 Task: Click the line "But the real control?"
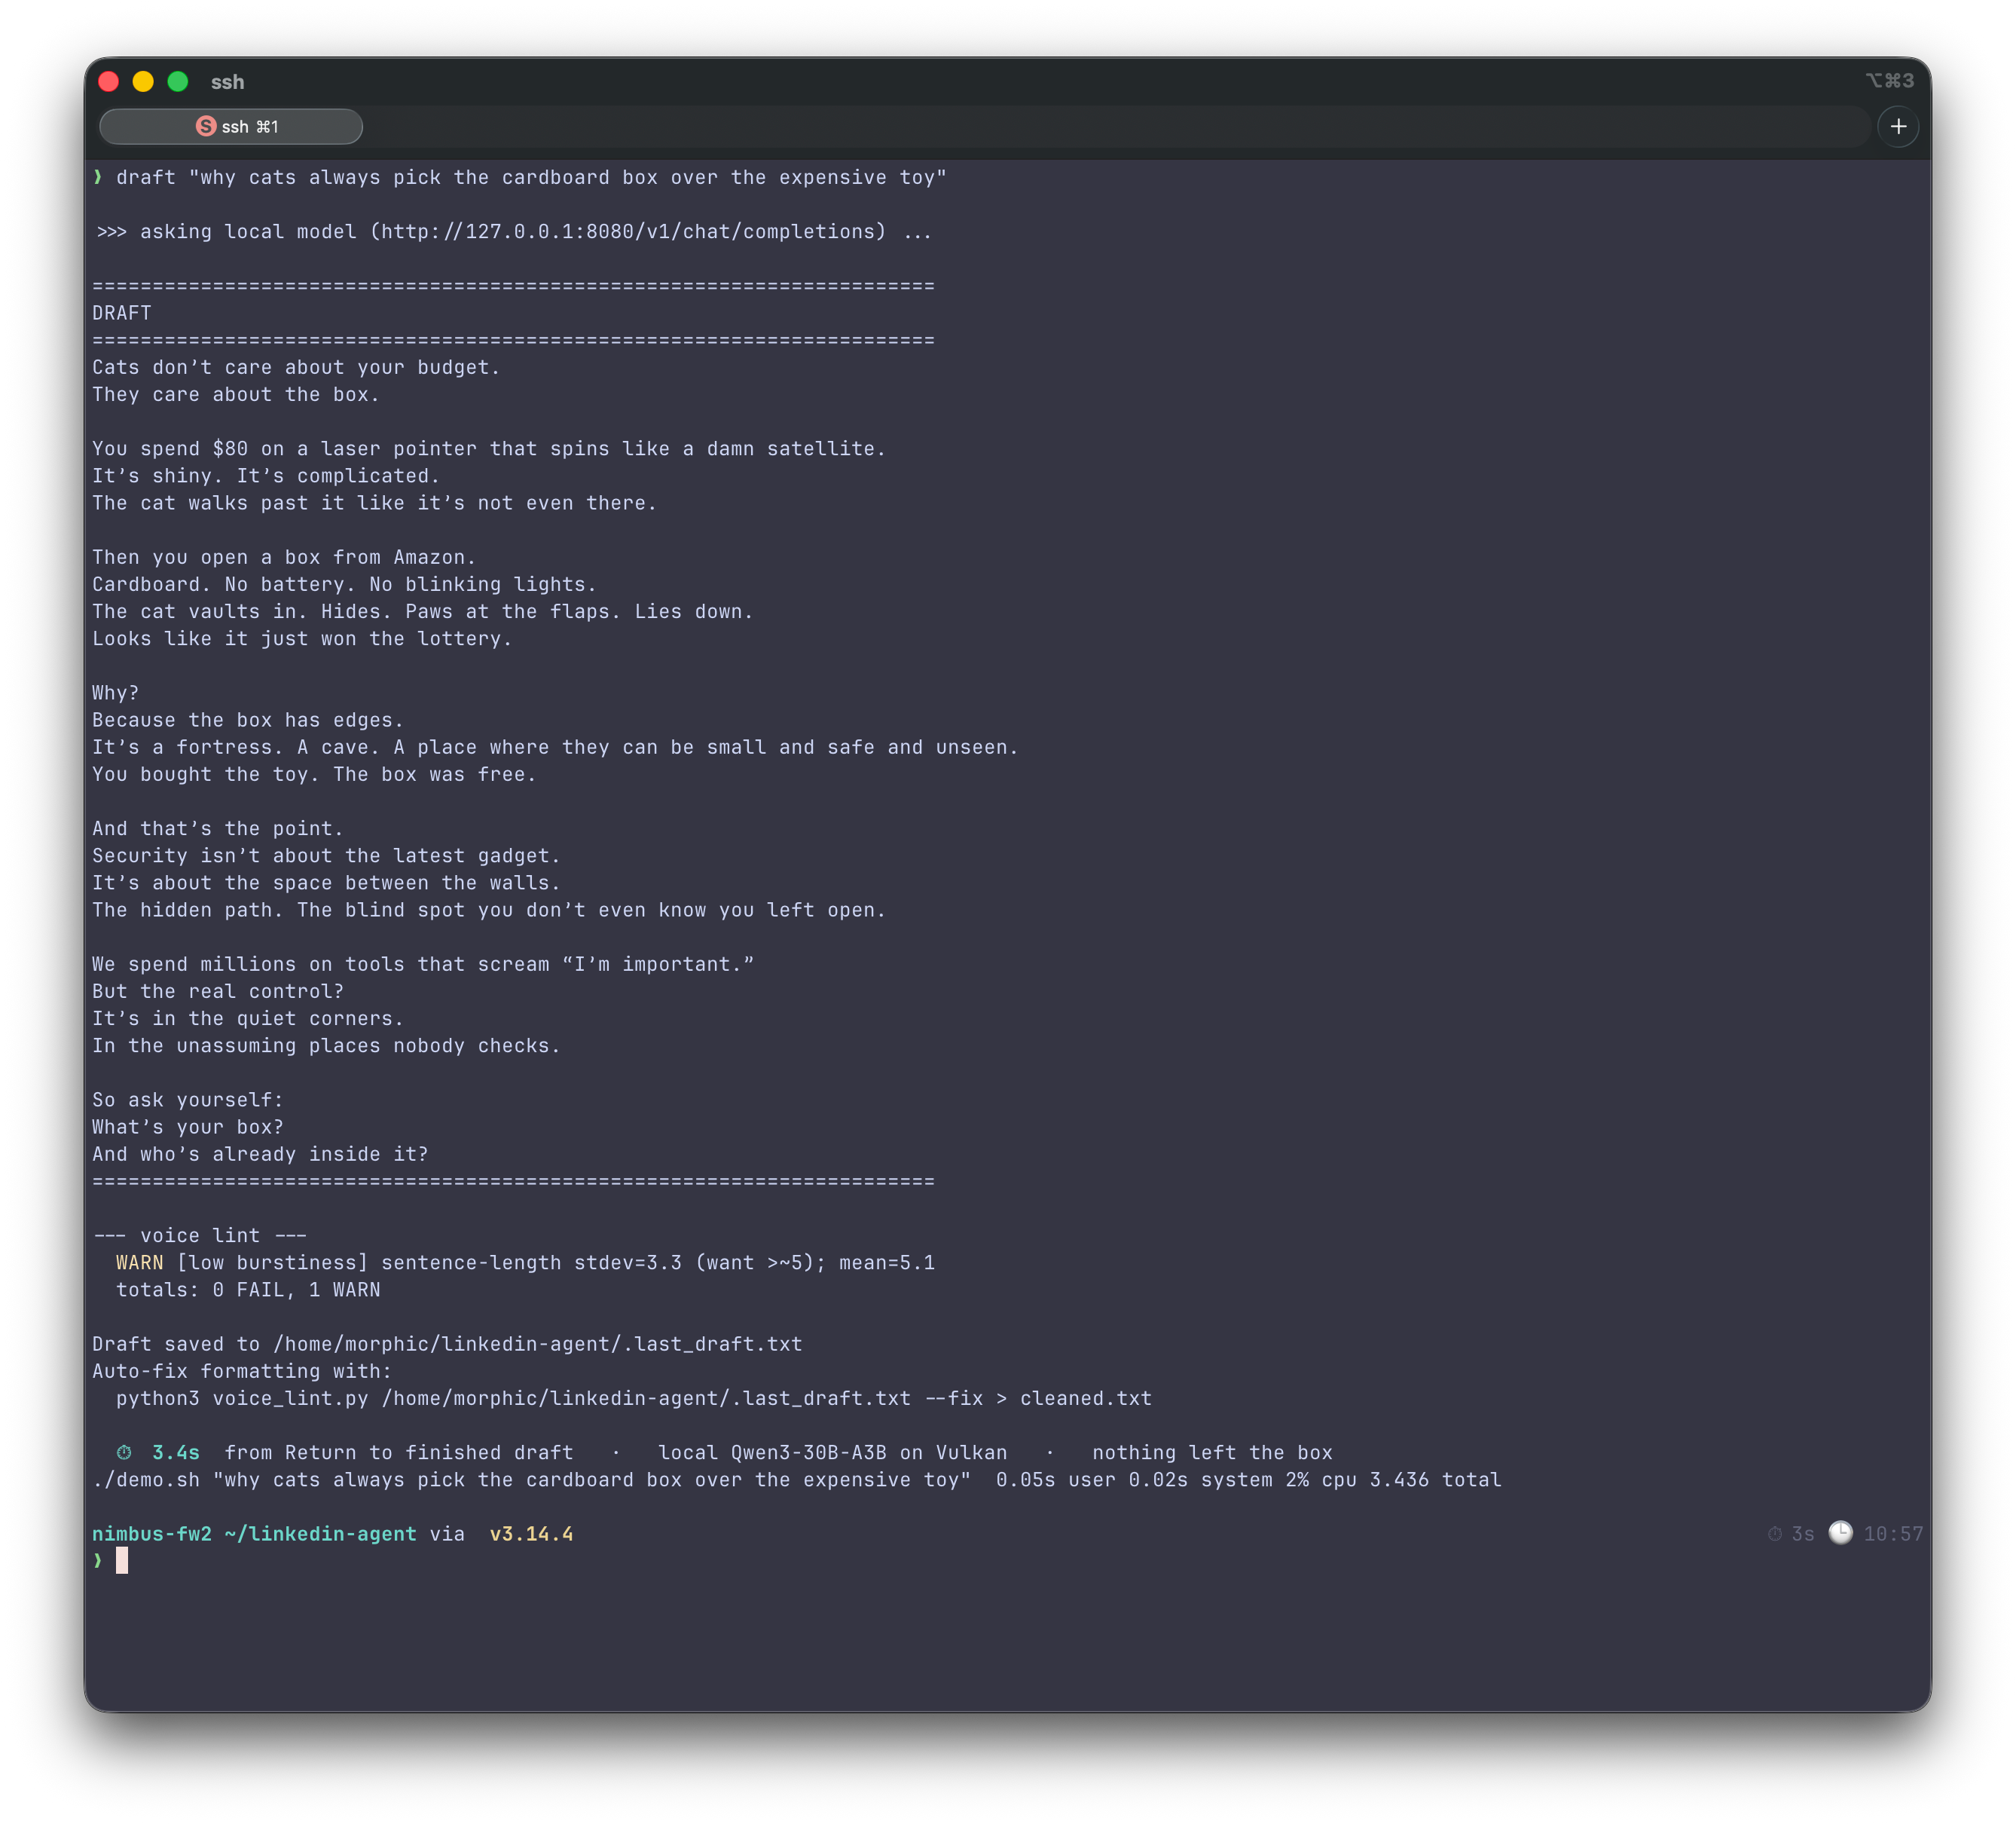tap(218, 992)
